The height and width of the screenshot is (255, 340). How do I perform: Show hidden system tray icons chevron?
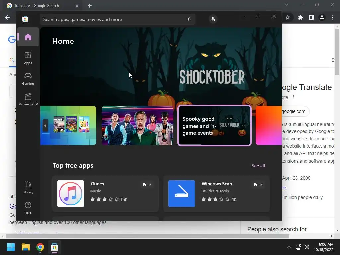289,247
